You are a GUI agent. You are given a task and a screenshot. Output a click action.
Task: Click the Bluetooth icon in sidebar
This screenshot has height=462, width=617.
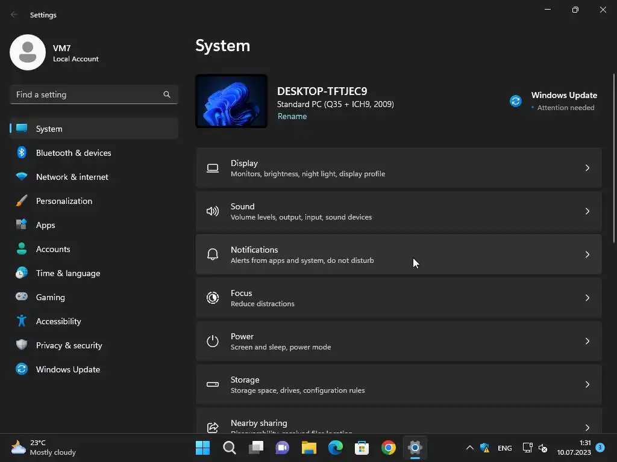point(22,152)
